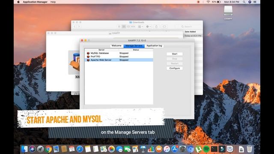Open iTunes from the Dock
This screenshot has width=274, height=154.
pos(167,149)
